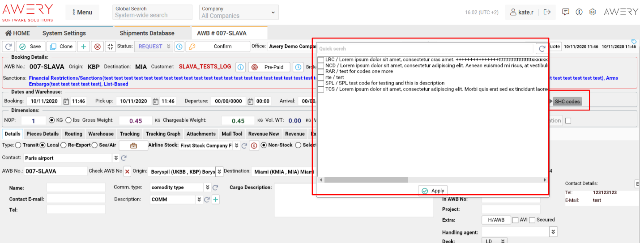This screenshot has width=640, height=243.
Task: Select the Transit type radio button
Action: click(x=18, y=145)
